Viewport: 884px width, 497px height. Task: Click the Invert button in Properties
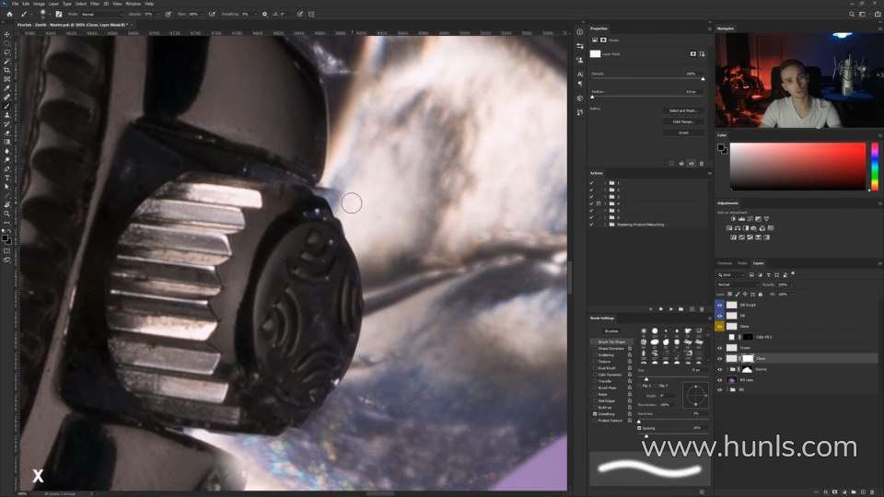click(682, 133)
